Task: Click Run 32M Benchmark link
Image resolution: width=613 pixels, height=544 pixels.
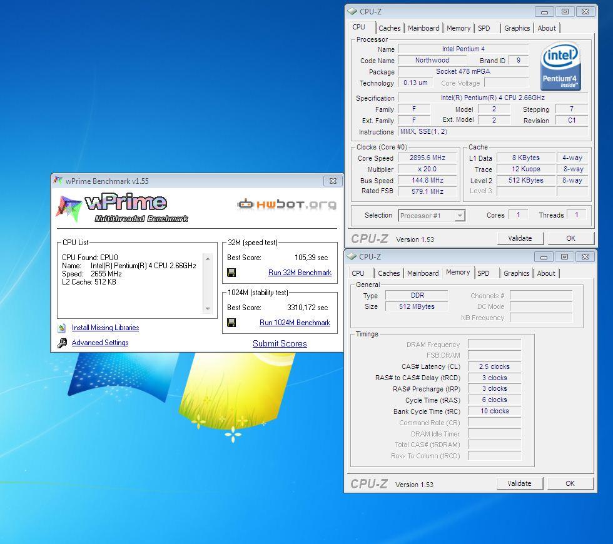Action: coord(300,273)
